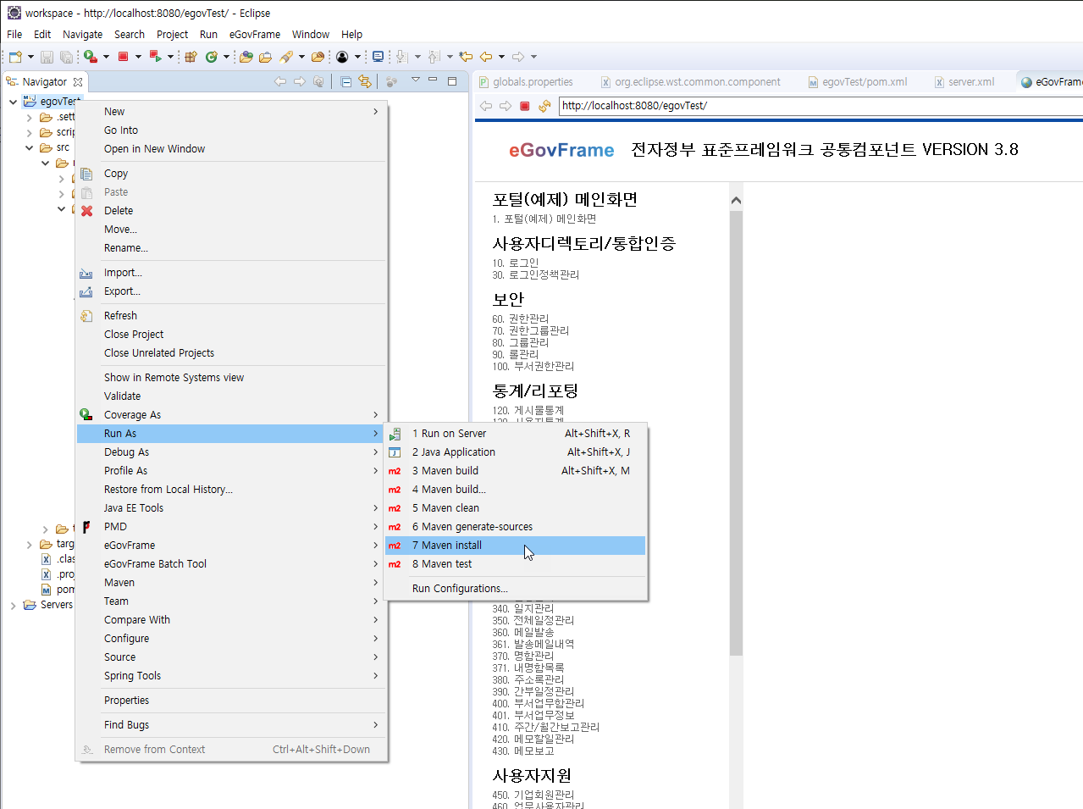
Task: Click page scrollbar up arrow
Action: click(x=736, y=201)
